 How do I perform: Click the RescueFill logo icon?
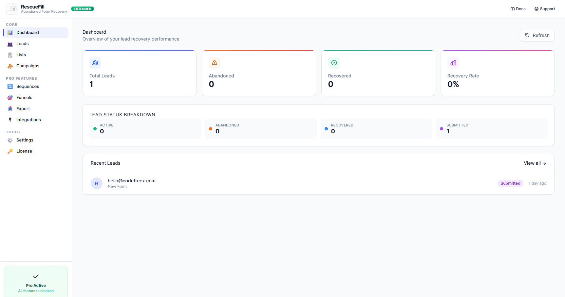(12, 9)
